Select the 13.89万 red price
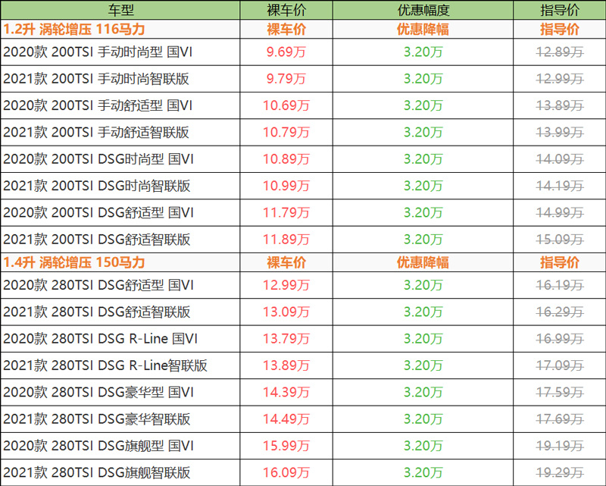Image resolution: width=606 pixels, height=486 pixels. tap(286, 365)
